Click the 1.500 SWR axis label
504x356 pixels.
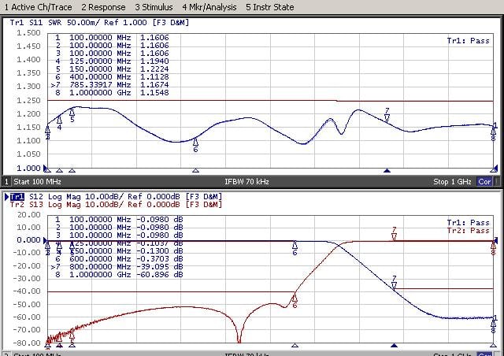(x=28, y=33)
